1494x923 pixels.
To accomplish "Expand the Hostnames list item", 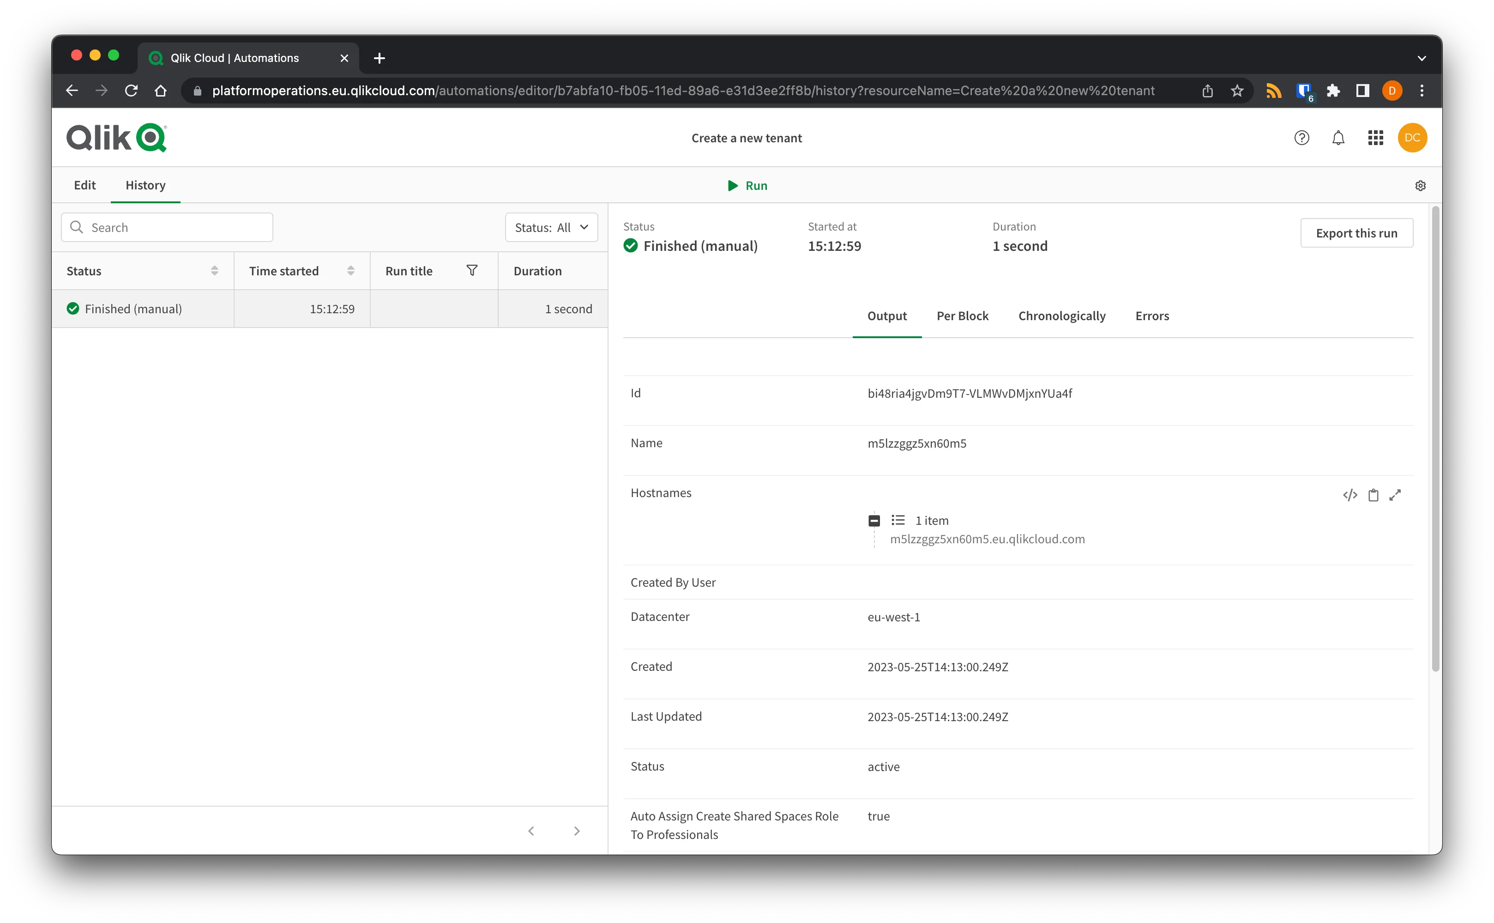I will [874, 519].
